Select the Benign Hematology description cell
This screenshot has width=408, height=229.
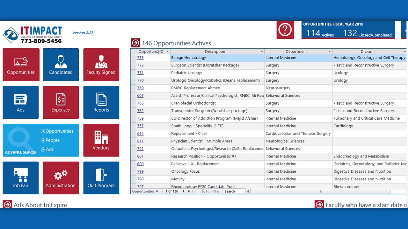217,58
